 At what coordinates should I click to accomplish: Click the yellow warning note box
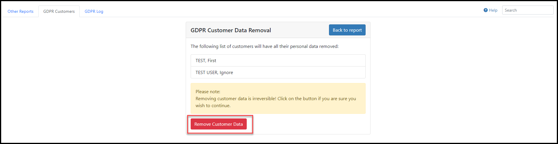point(278,98)
